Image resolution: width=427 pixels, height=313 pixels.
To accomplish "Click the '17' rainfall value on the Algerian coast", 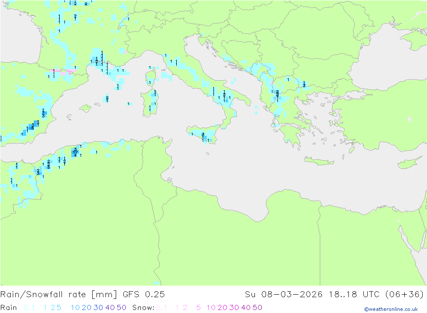I will click(75, 152).
